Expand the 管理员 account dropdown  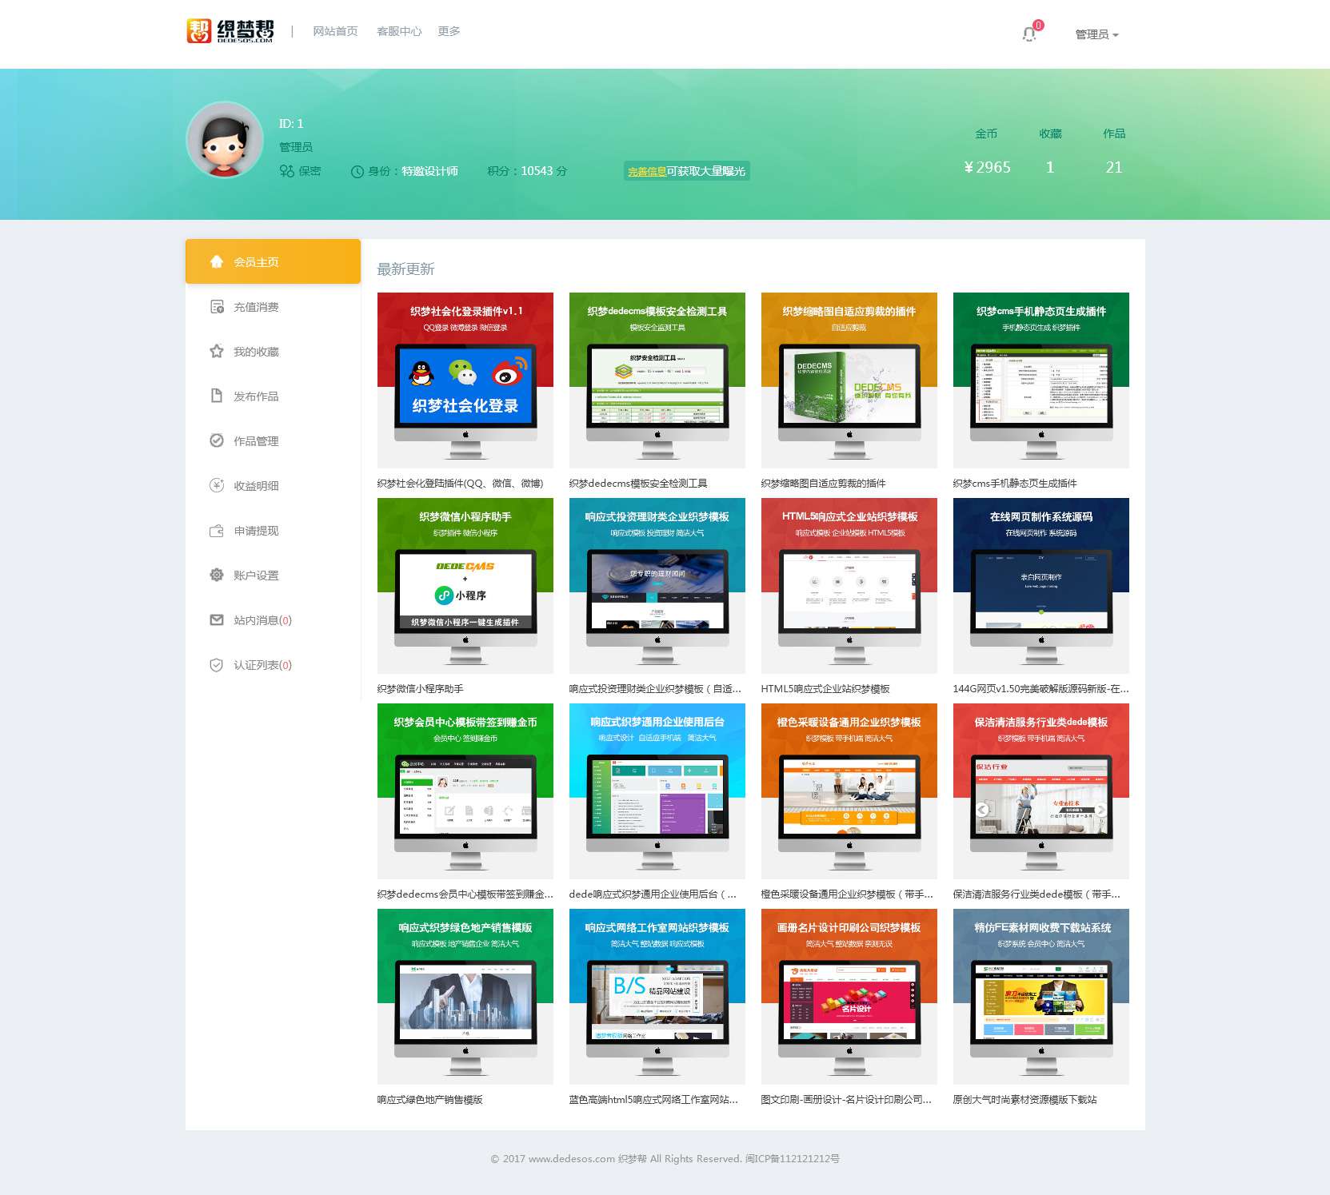(1096, 34)
